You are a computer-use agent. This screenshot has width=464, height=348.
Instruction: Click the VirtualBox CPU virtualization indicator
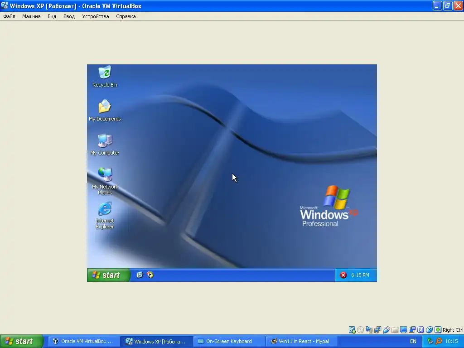[420, 330]
